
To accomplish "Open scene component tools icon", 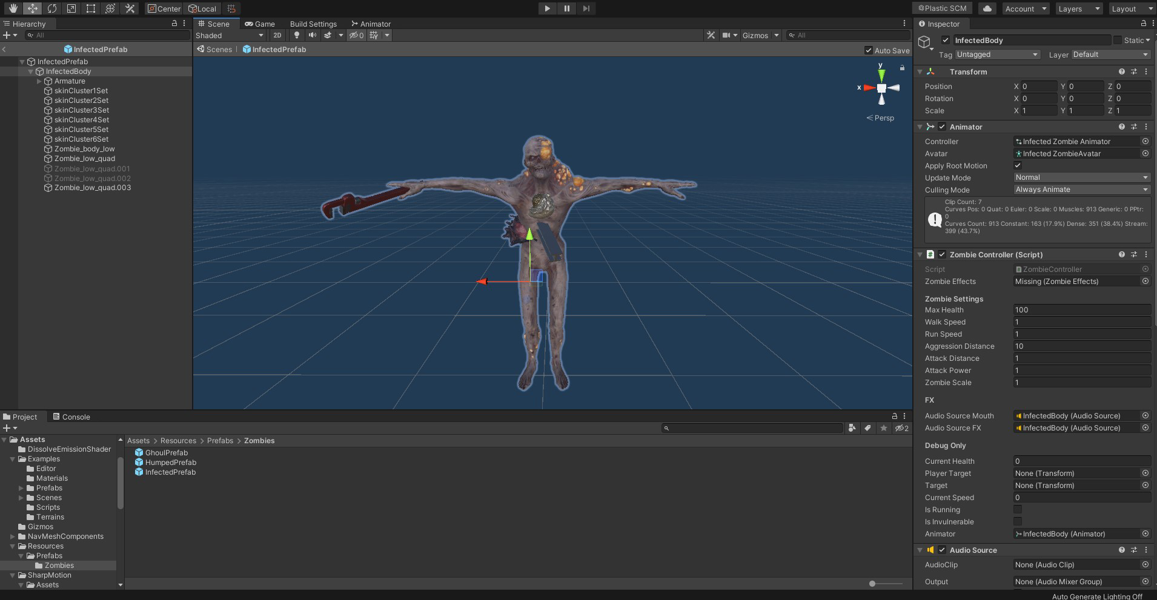I will [x=711, y=35].
